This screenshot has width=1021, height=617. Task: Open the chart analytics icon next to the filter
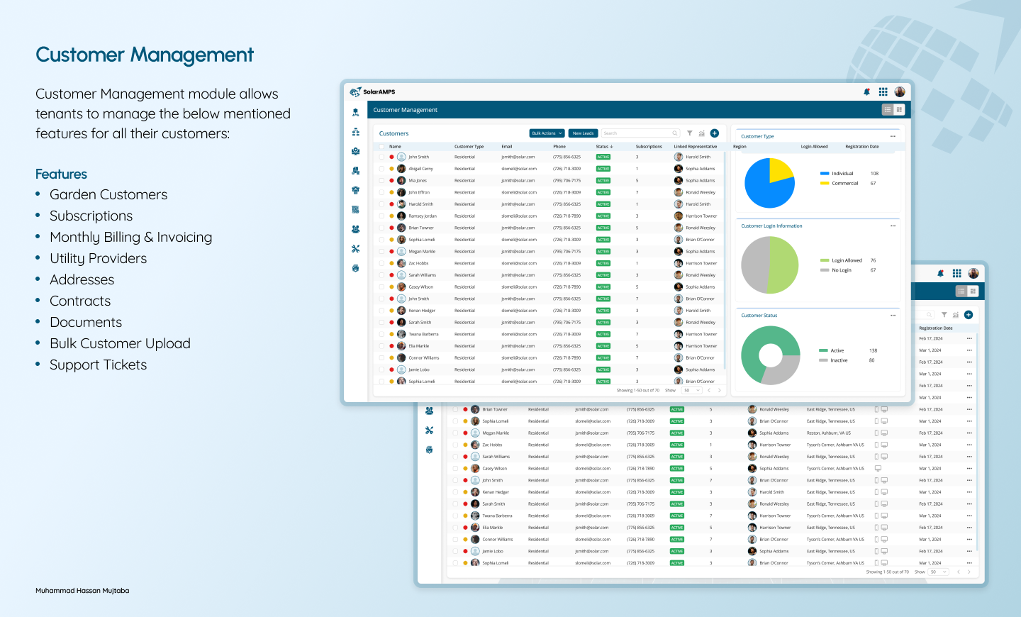(x=701, y=133)
